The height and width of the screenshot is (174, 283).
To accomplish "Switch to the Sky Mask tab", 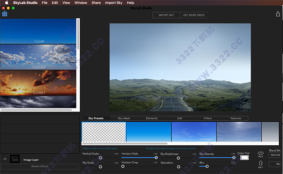I will coord(124,118).
